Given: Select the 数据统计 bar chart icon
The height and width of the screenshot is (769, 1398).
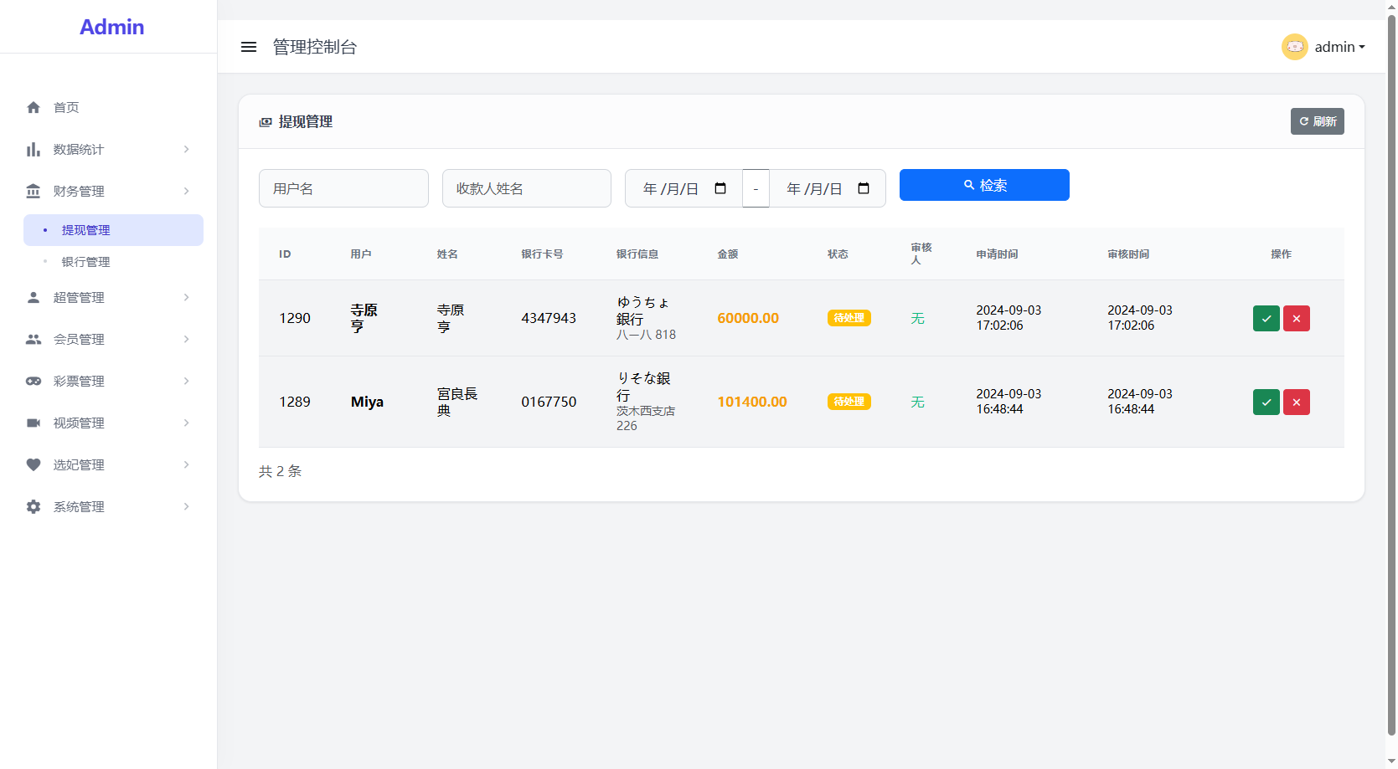Looking at the screenshot, I should [34, 149].
